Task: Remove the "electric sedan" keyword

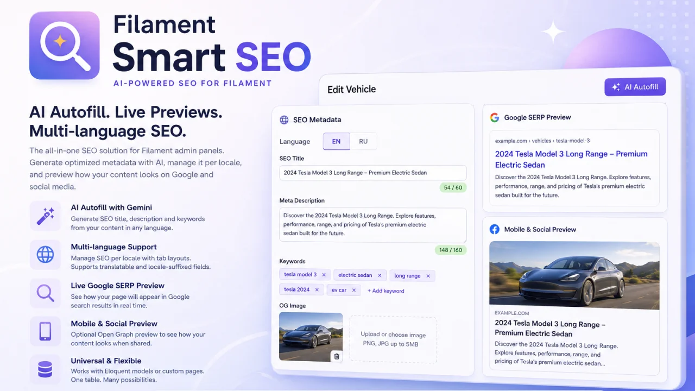Action: (380, 275)
